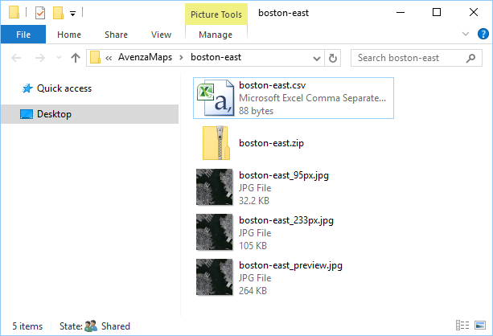Expand the ribbon with the chevron
493x336 pixels.
coord(466,34)
